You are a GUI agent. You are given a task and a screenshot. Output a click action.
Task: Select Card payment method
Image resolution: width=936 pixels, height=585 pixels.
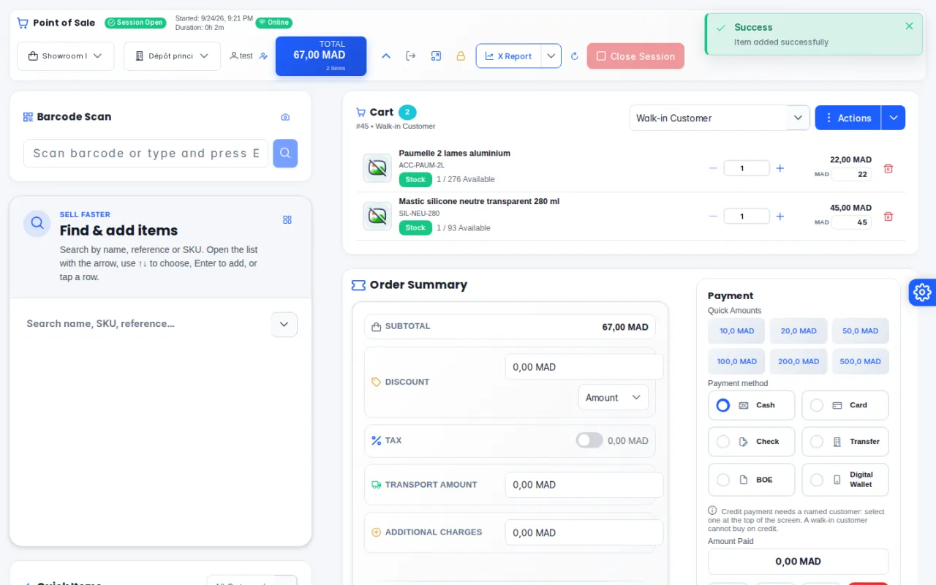coord(845,405)
